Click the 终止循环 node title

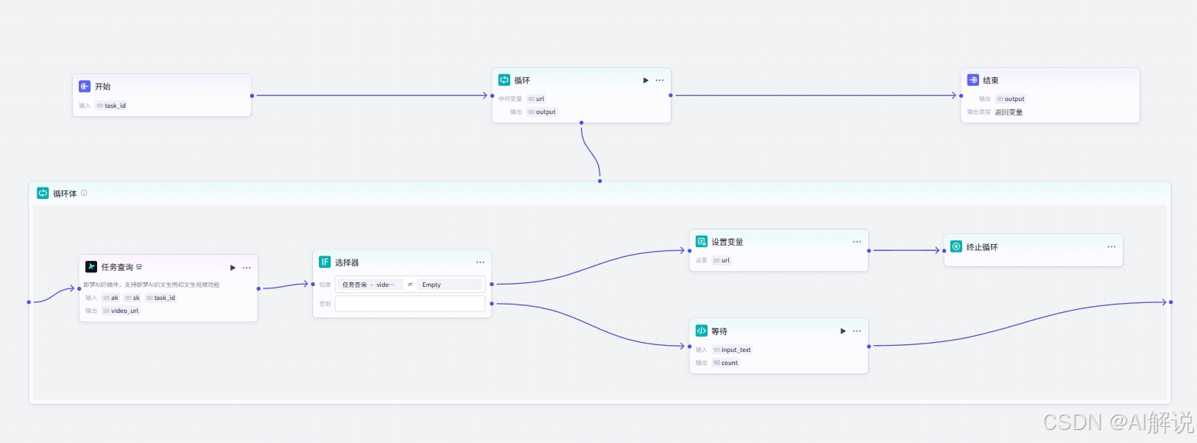pyautogui.click(x=982, y=247)
